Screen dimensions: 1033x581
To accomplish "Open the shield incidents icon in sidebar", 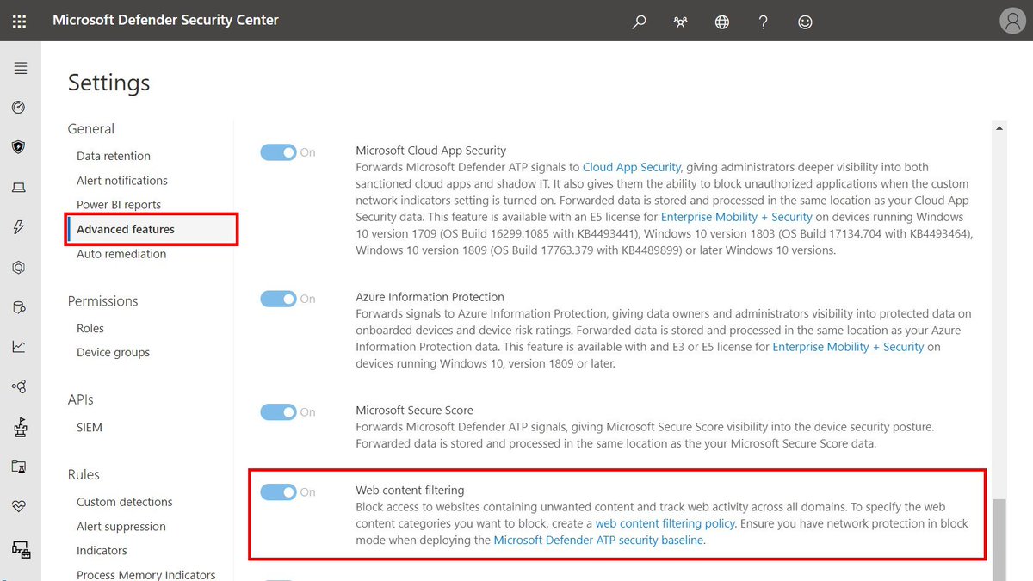I will [19, 147].
